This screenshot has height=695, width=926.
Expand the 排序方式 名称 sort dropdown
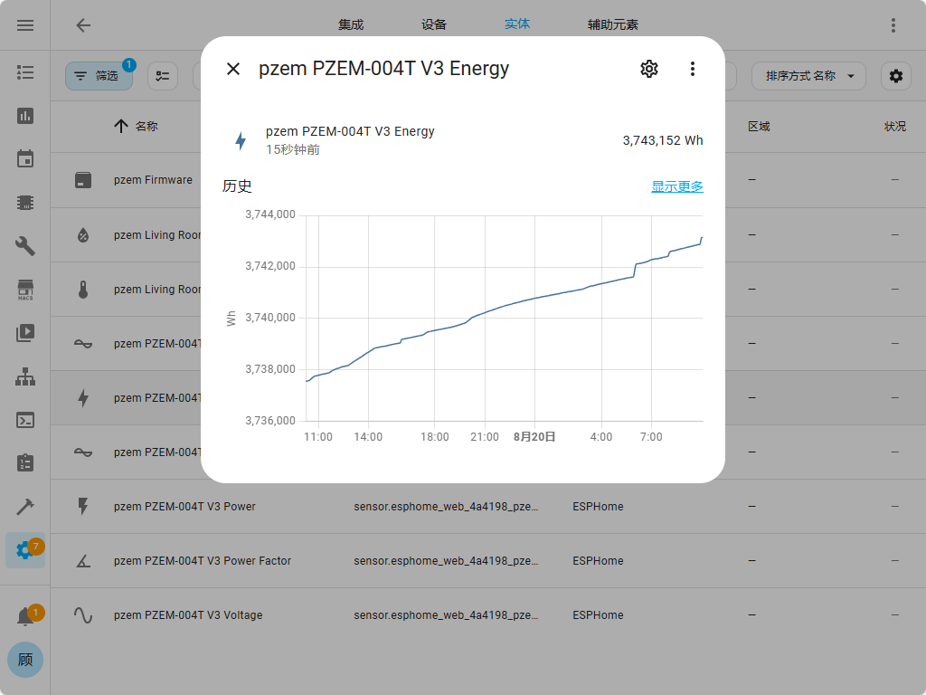(808, 76)
